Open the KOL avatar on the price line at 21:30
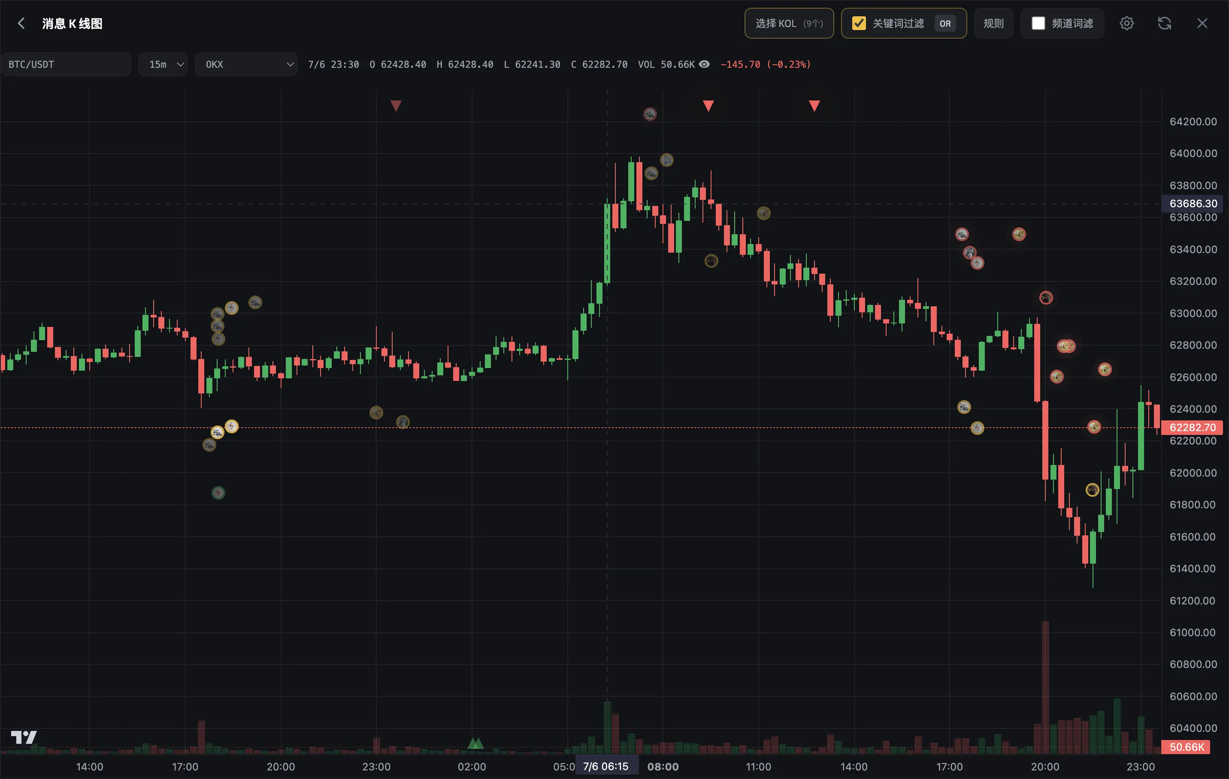Image resolution: width=1229 pixels, height=779 pixels. (x=1094, y=427)
